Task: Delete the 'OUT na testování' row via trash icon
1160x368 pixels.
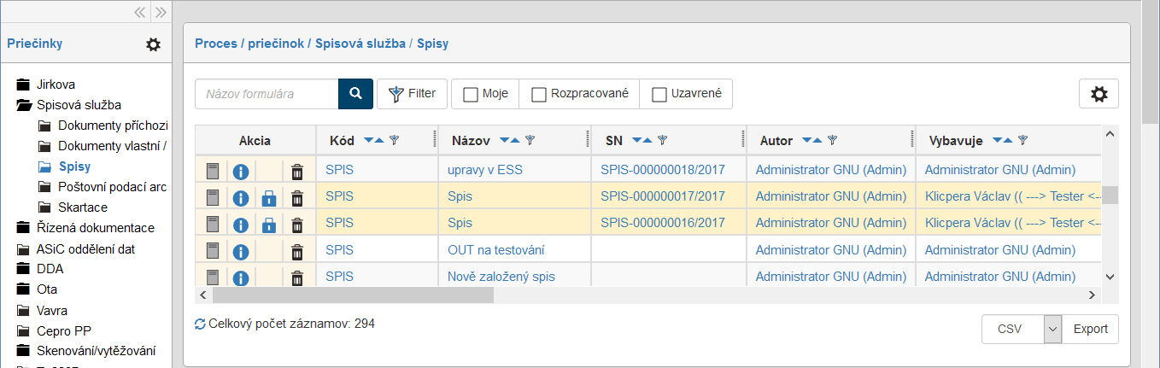Action: (x=297, y=252)
